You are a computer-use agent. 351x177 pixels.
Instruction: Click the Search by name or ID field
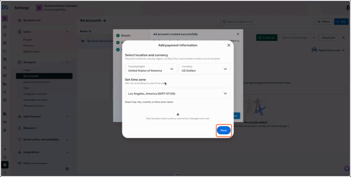point(267,22)
